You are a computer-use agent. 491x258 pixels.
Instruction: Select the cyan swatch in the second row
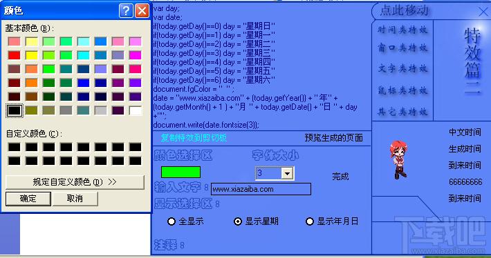click(x=83, y=55)
